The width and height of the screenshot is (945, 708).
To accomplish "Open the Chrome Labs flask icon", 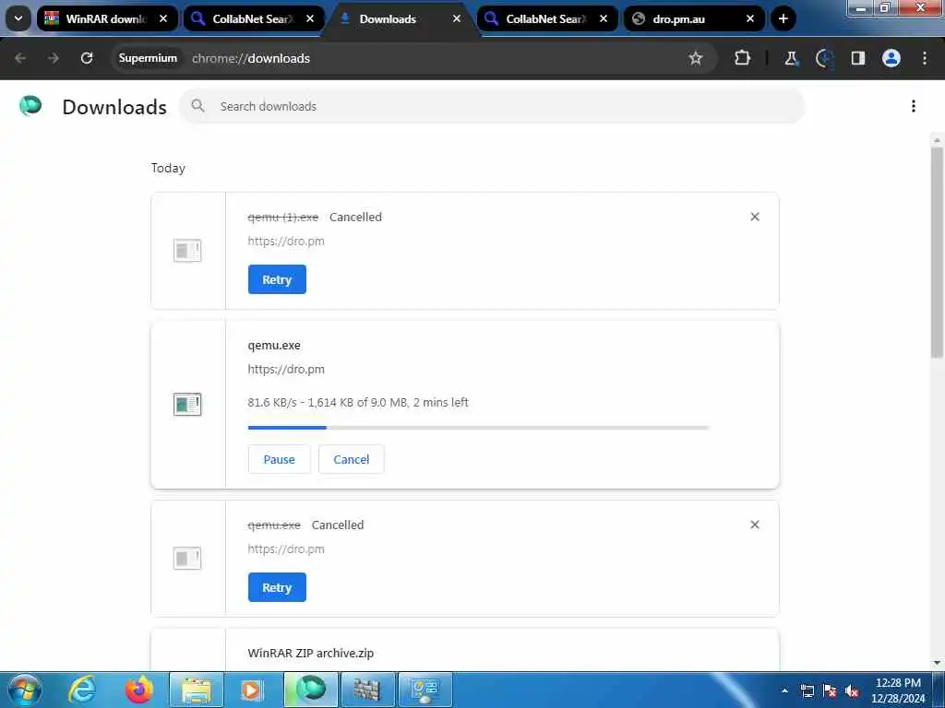I will point(791,58).
